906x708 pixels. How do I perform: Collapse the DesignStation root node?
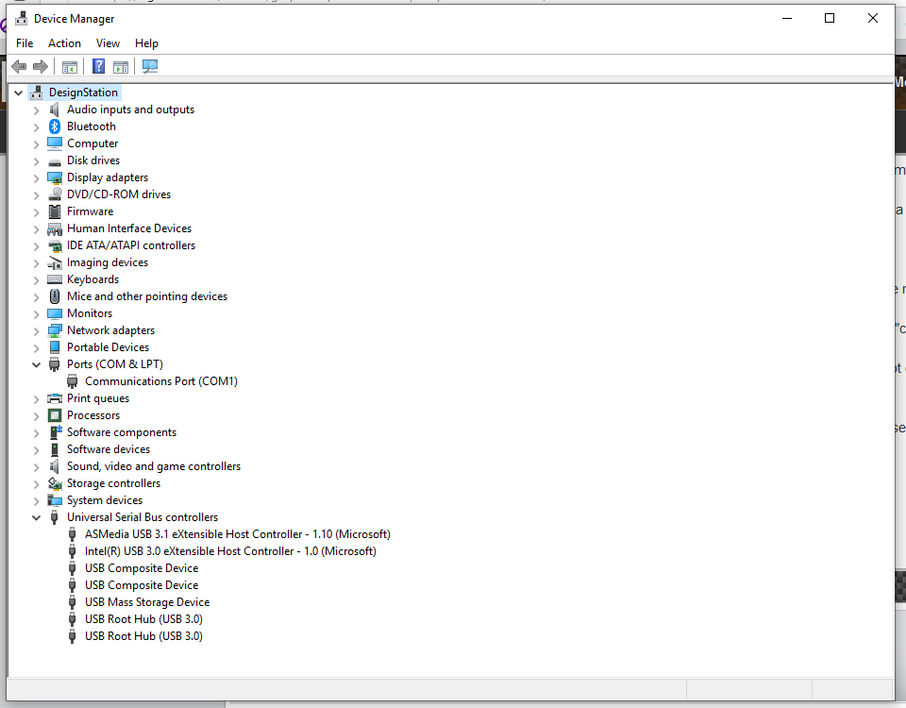point(19,93)
